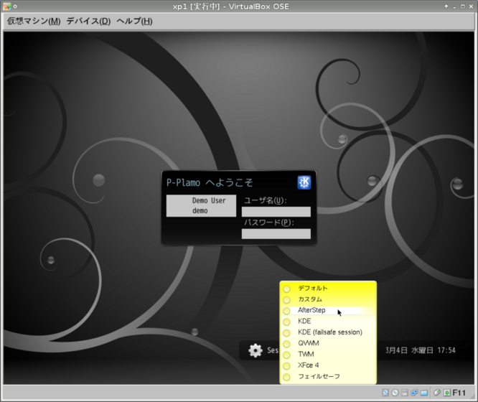Pick the QVWM window manager session
Viewport: 478px width, 402px height.
(328, 343)
